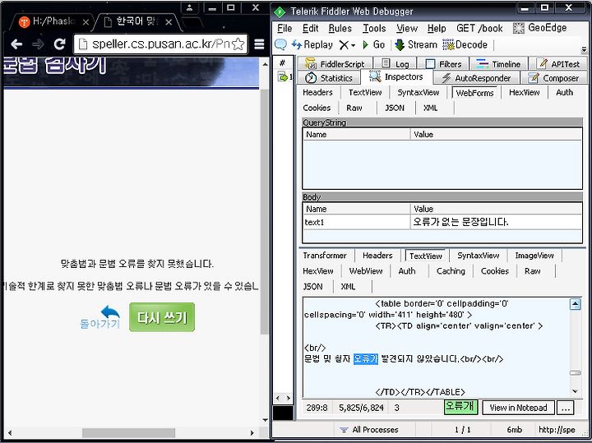
Task: Close the 한국어 맞춤법 Chrome tab
Action: (x=169, y=22)
